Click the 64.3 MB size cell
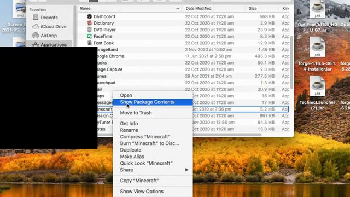This screenshot has height=197, width=350. coord(266,123)
